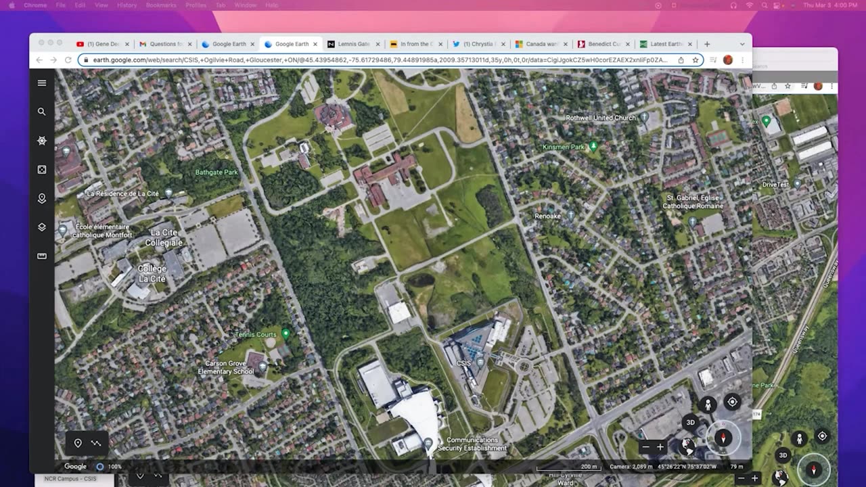
Task: Click the College La Cité label
Action: tap(152, 273)
